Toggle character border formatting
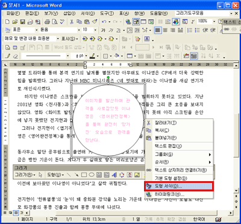 tap(130, 30)
